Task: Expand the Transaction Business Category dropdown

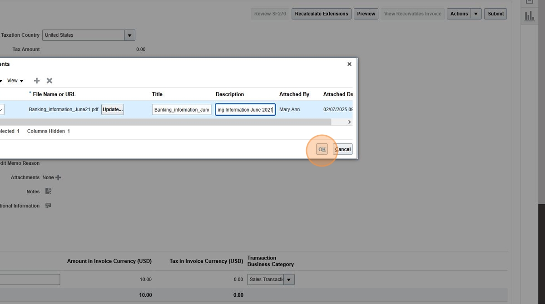Action: point(289,279)
